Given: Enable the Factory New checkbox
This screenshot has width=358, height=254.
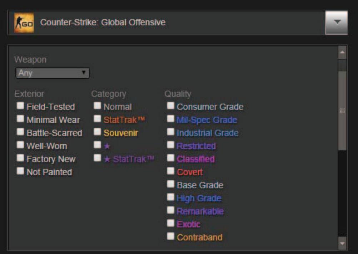Looking at the screenshot, I should click(20, 158).
